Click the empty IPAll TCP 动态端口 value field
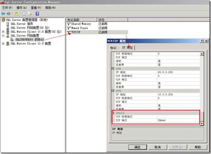The height and width of the screenshot is (154, 211). (178, 117)
